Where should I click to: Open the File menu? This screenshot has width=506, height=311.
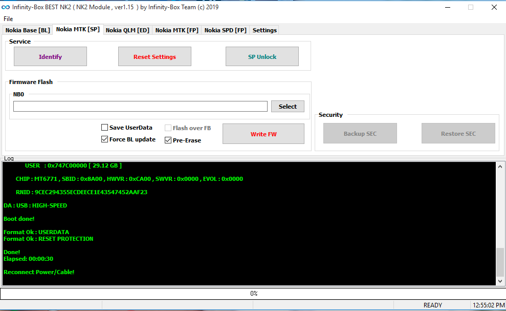[x=8, y=19]
